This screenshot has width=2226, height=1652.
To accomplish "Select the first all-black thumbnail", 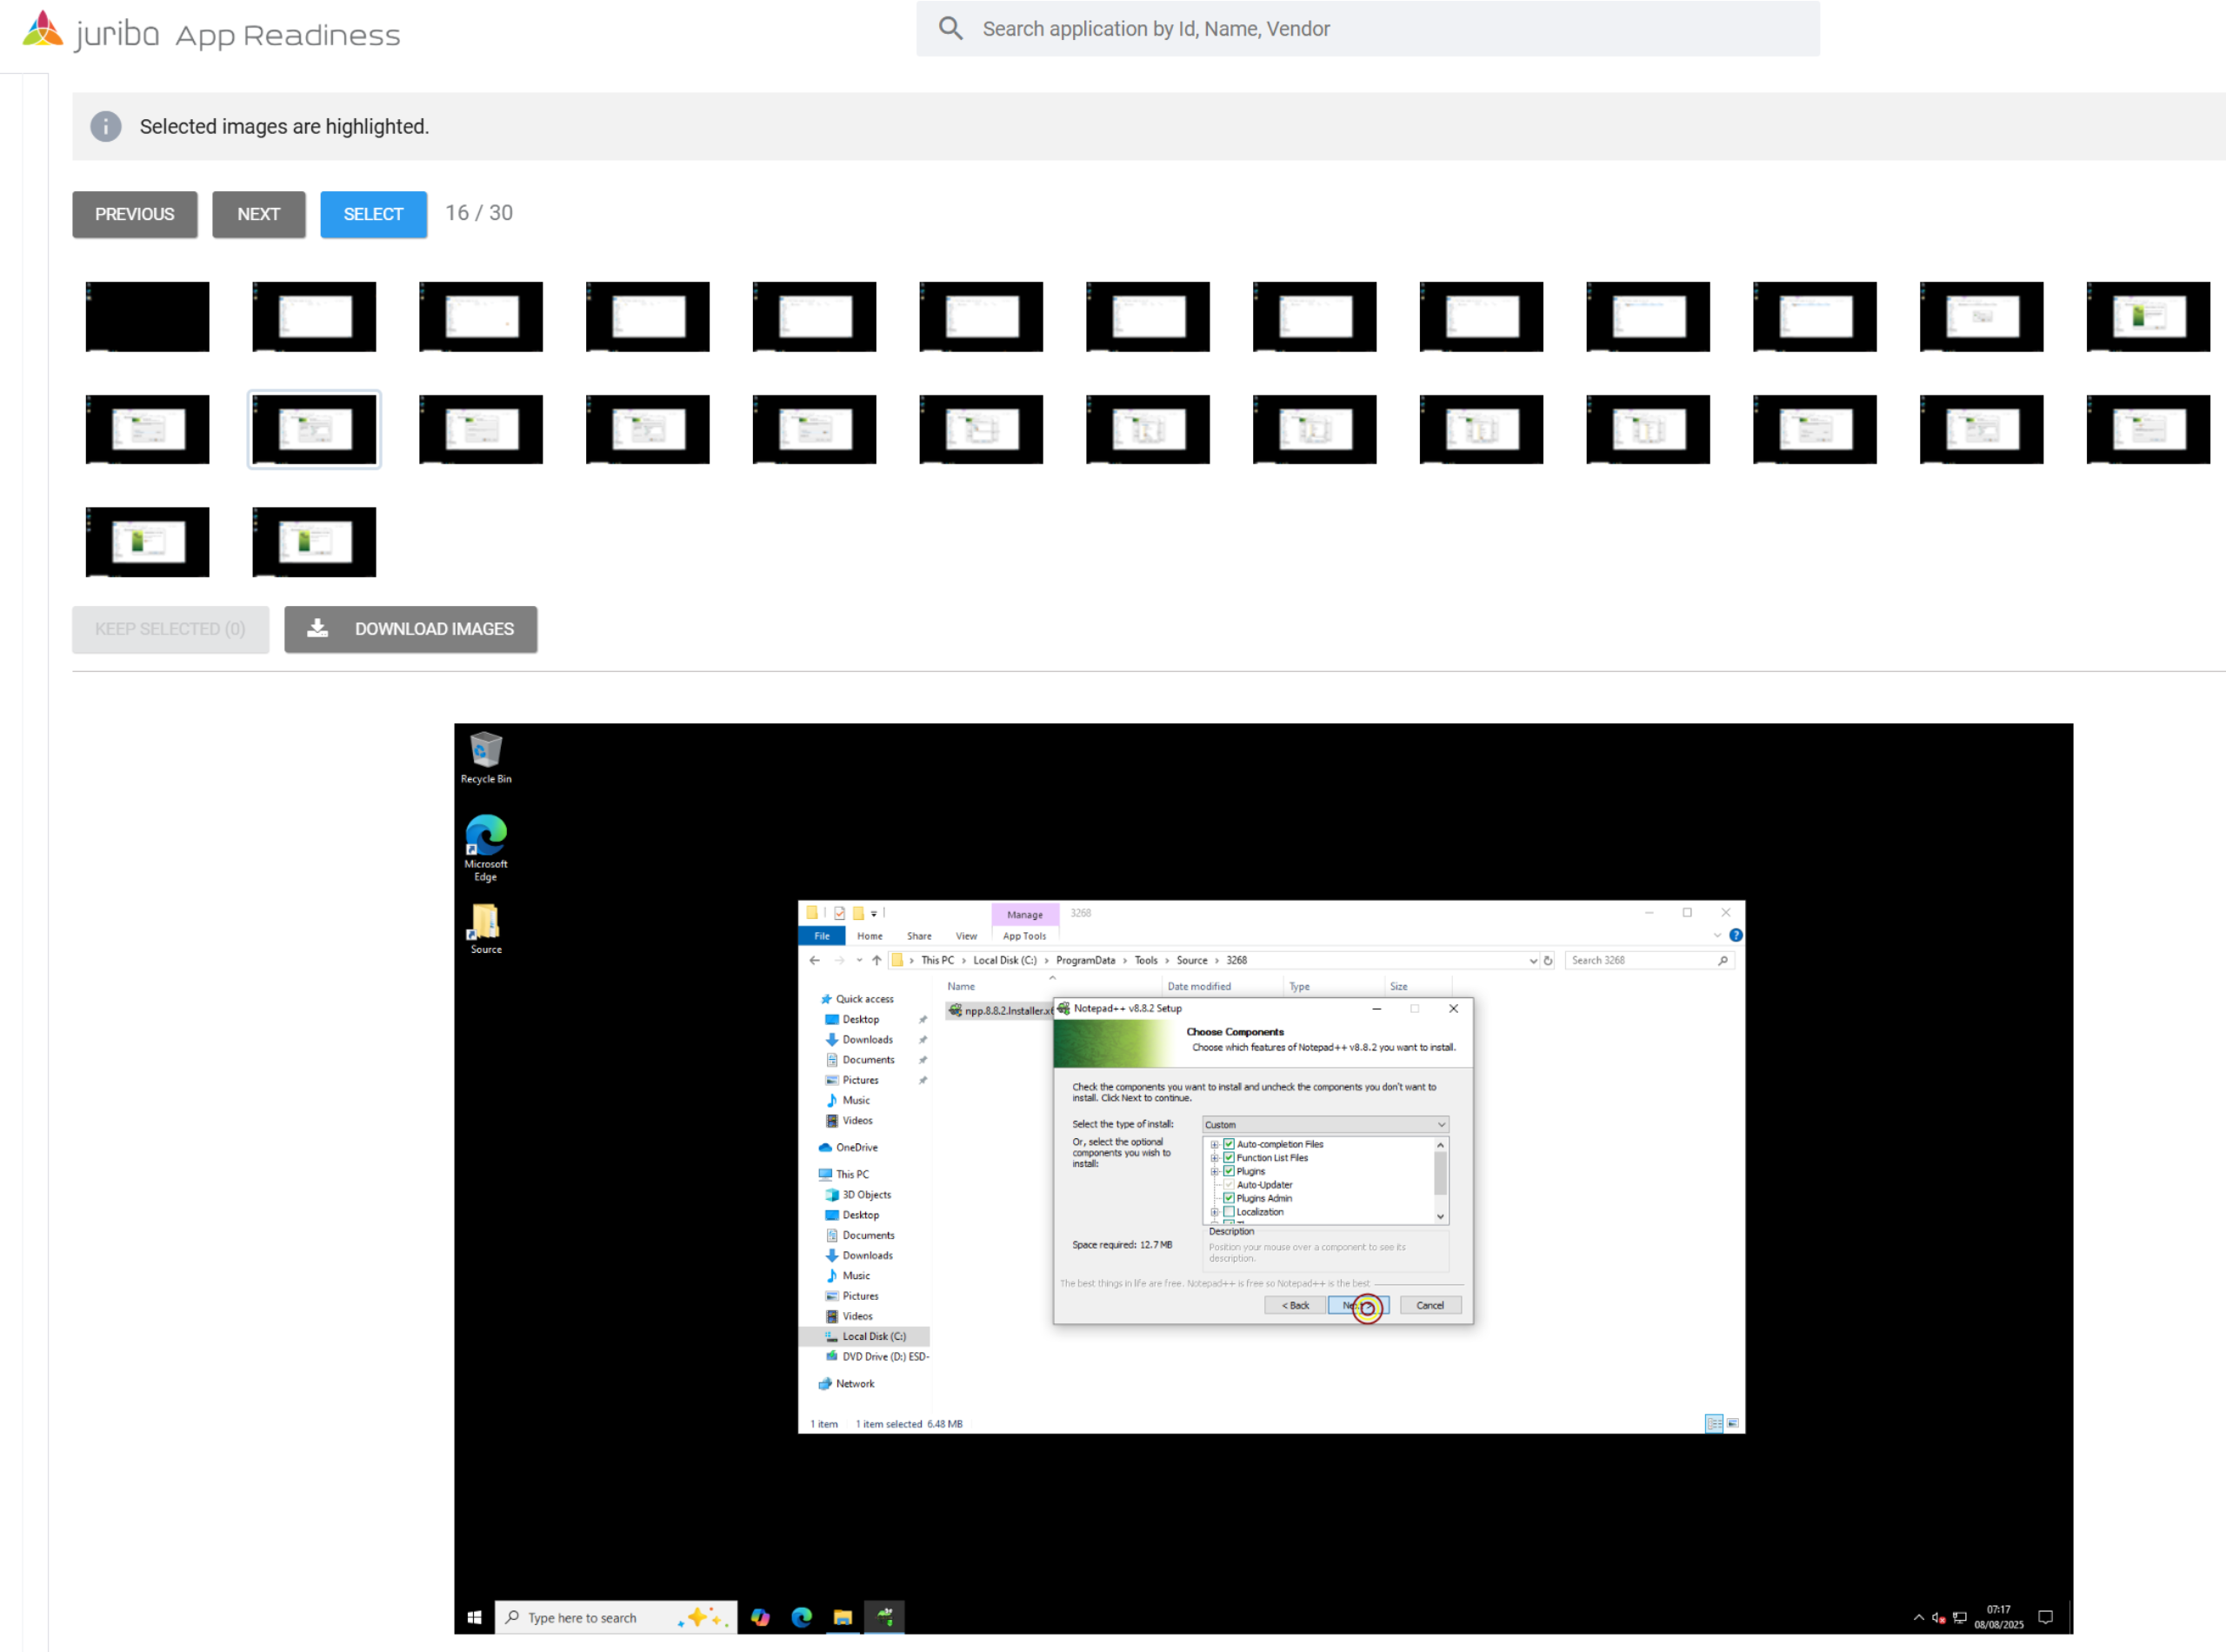I will pyautogui.click(x=147, y=316).
